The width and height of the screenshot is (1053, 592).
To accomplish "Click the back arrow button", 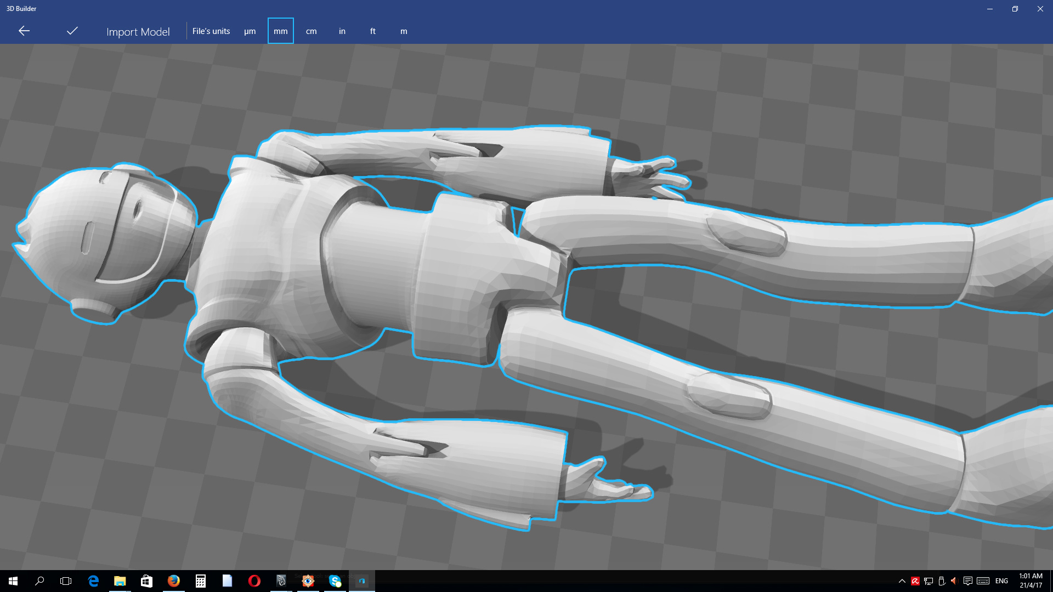I will click(x=24, y=31).
